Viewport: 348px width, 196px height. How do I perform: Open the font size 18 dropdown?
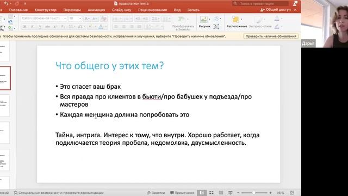tap(80, 19)
